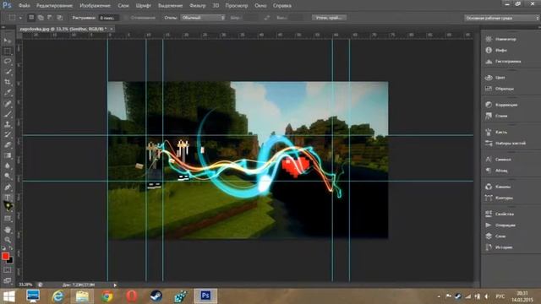This screenshot has height=304, width=541.
Task: Enable Add to selection mode
Action: pos(41,17)
